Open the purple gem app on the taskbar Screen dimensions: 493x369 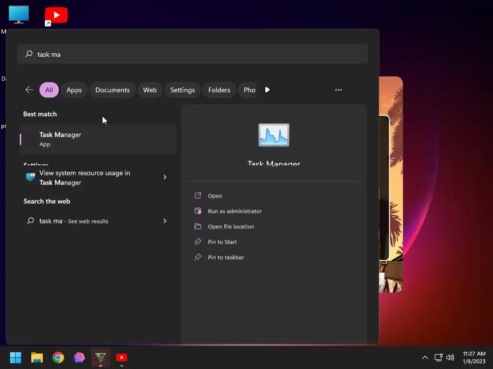[x=79, y=357]
